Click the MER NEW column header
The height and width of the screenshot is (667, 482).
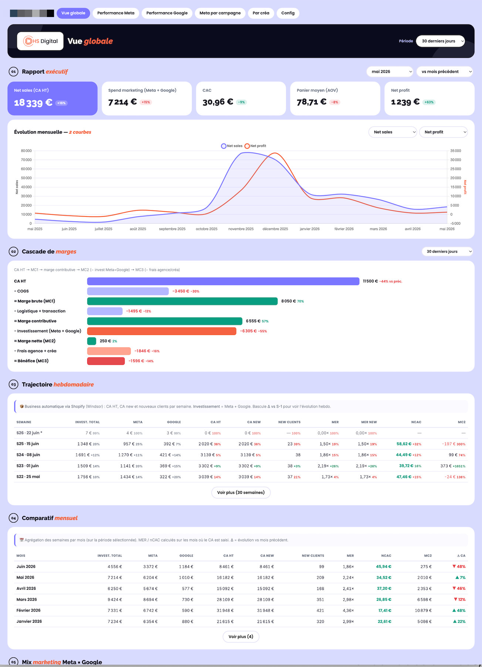369,422
